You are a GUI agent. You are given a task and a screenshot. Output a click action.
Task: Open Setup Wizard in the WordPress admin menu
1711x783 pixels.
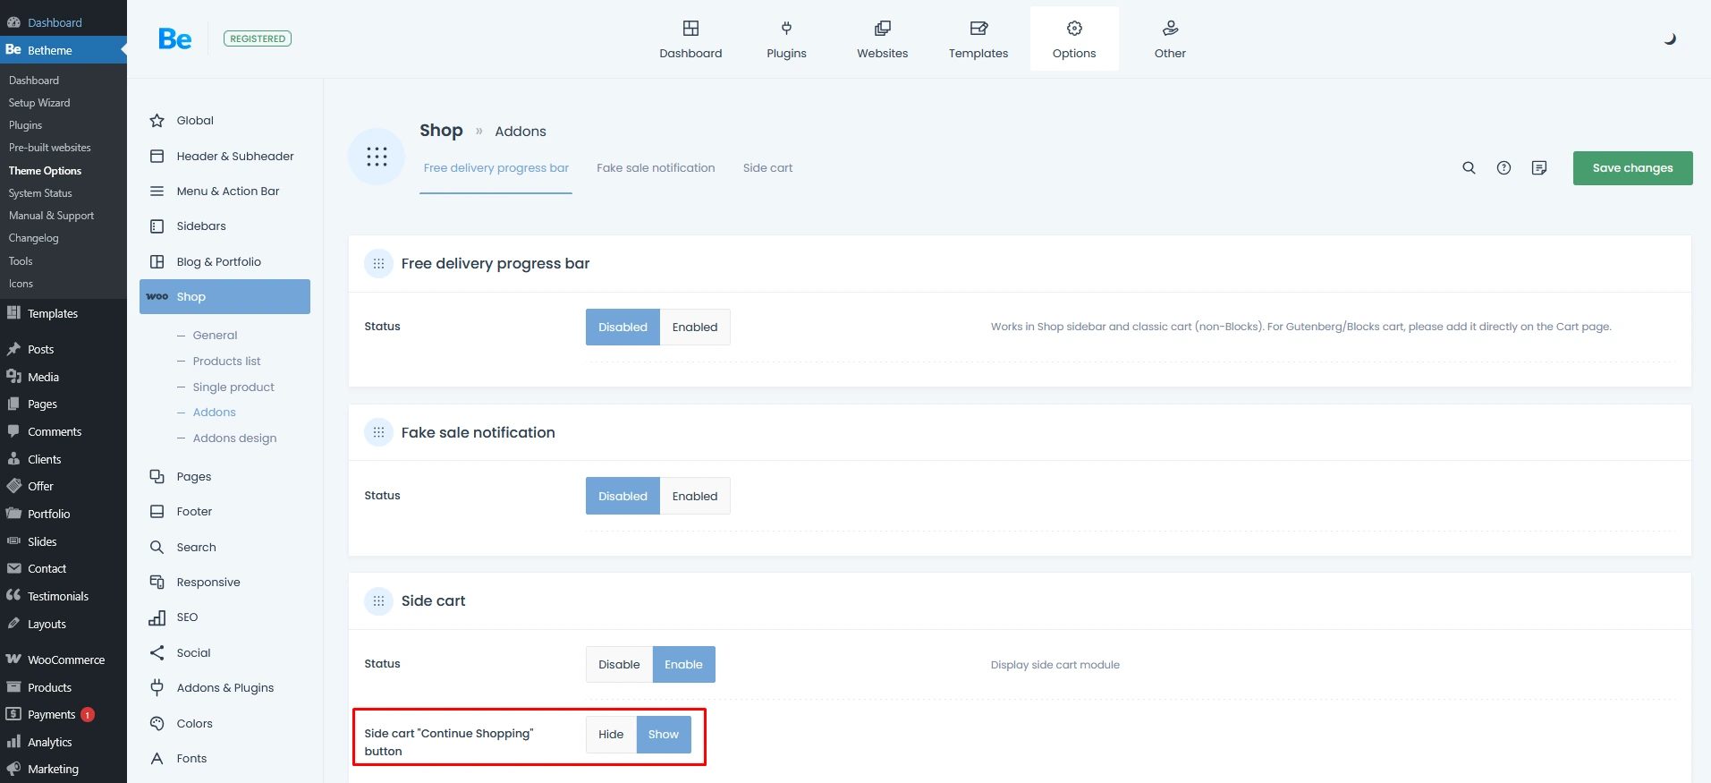pyautogui.click(x=39, y=103)
